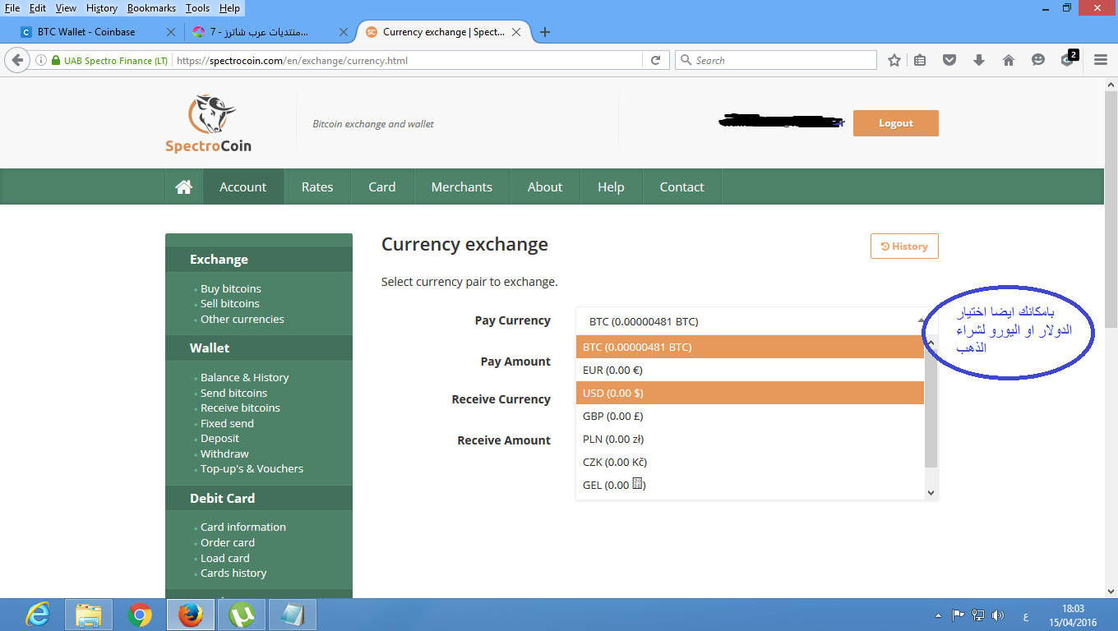Image resolution: width=1118 pixels, height=631 pixels.
Task: Show bookmarks list icon in toolbar
Action: point(920,60)
